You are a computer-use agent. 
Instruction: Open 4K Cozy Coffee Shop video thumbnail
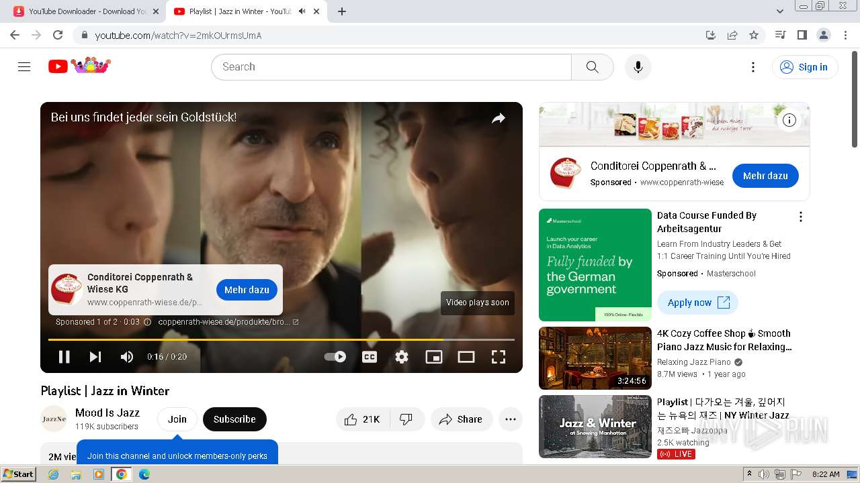[x=595, y=358]
